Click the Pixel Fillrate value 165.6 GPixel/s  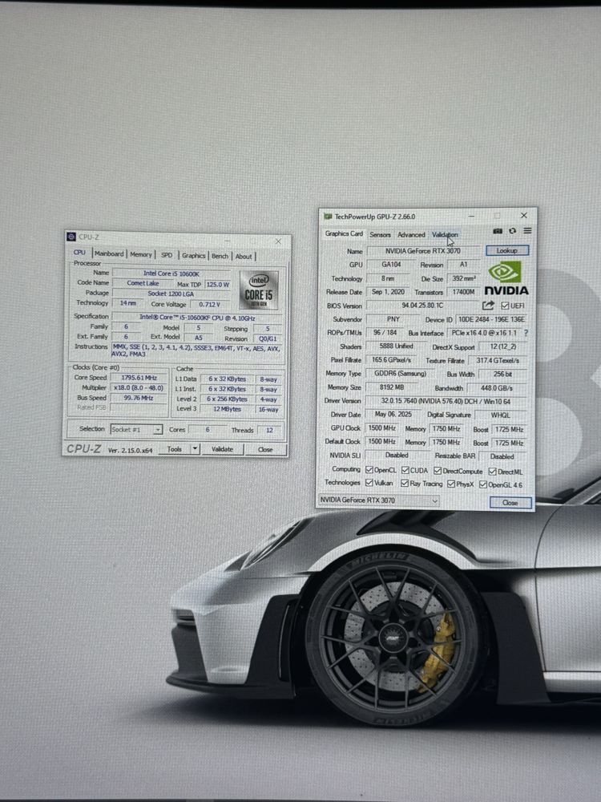pos(392,359)
